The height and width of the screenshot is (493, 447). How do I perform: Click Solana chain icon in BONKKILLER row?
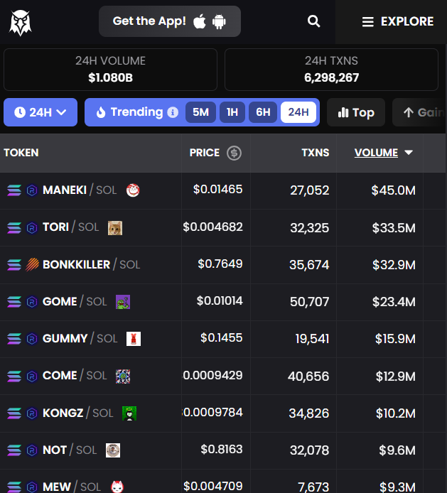pos(14,265)
